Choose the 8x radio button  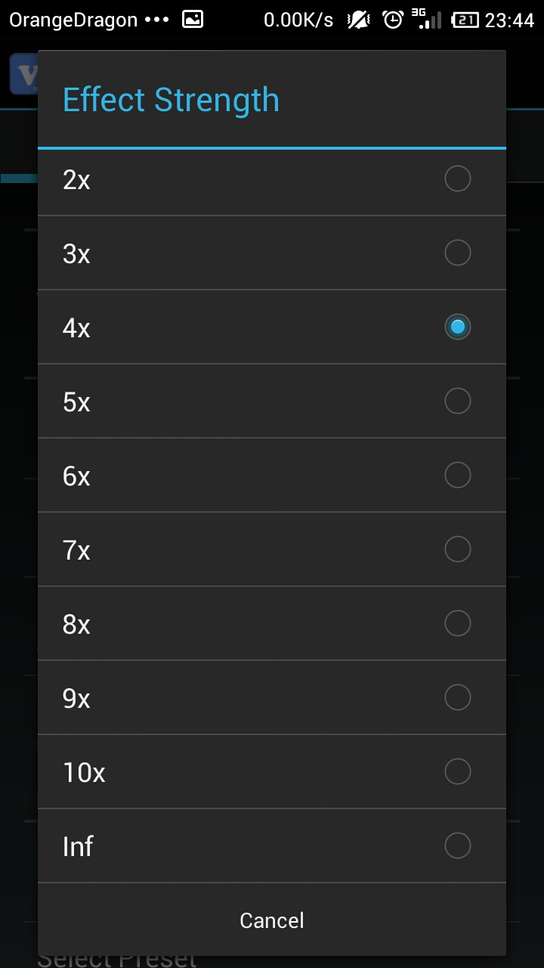[457, 623]
